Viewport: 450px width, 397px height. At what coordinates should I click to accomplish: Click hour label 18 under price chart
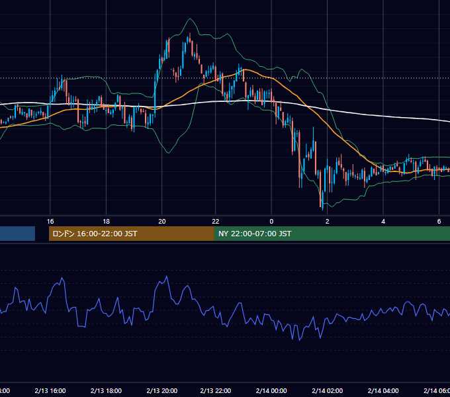[106, 222]
